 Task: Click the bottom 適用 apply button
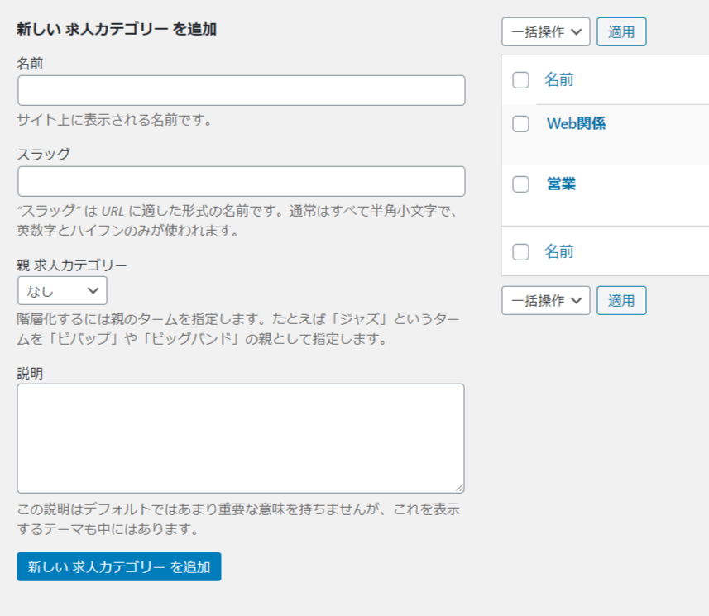point(621,300)
